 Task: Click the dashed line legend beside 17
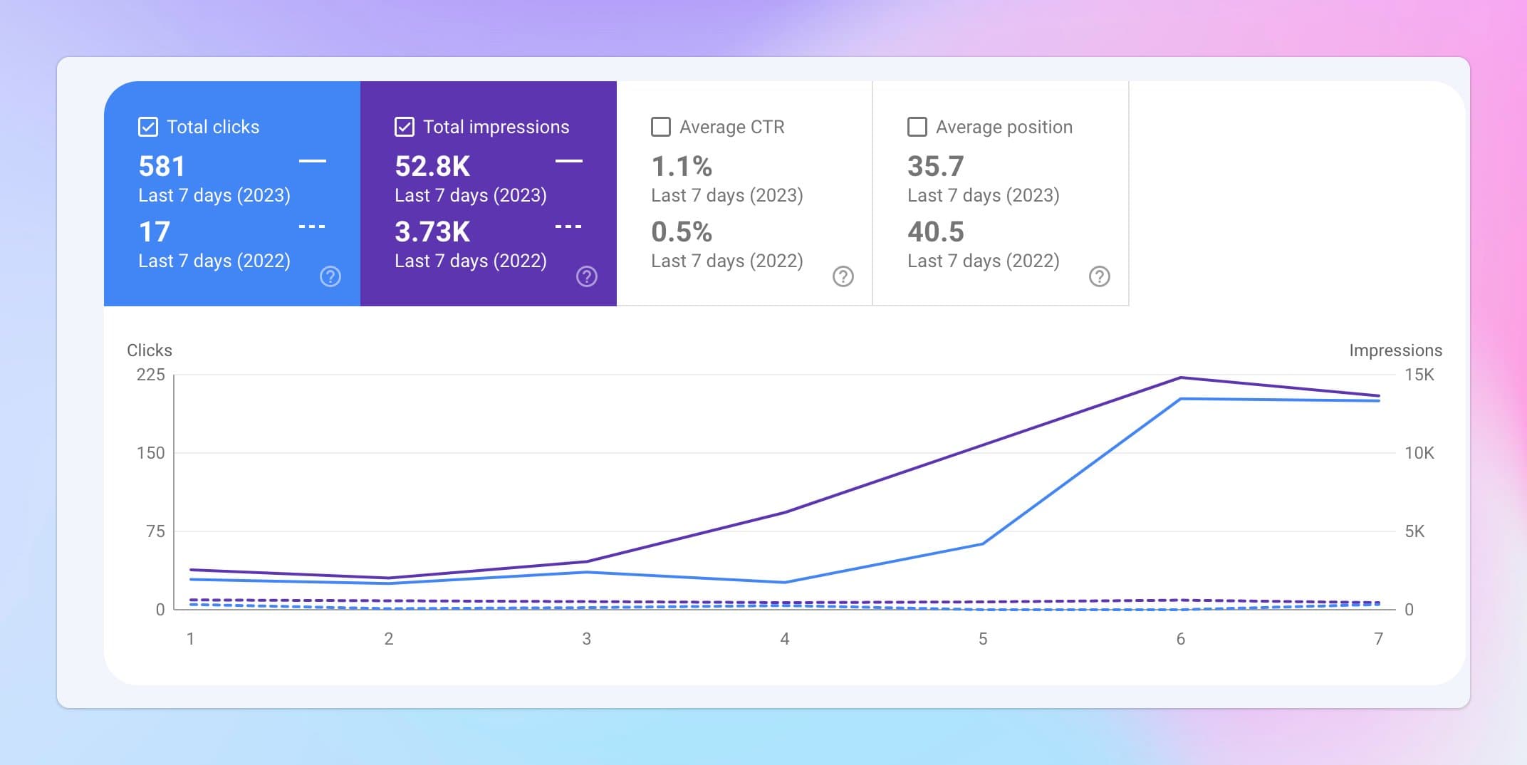(x=311, y=225)
